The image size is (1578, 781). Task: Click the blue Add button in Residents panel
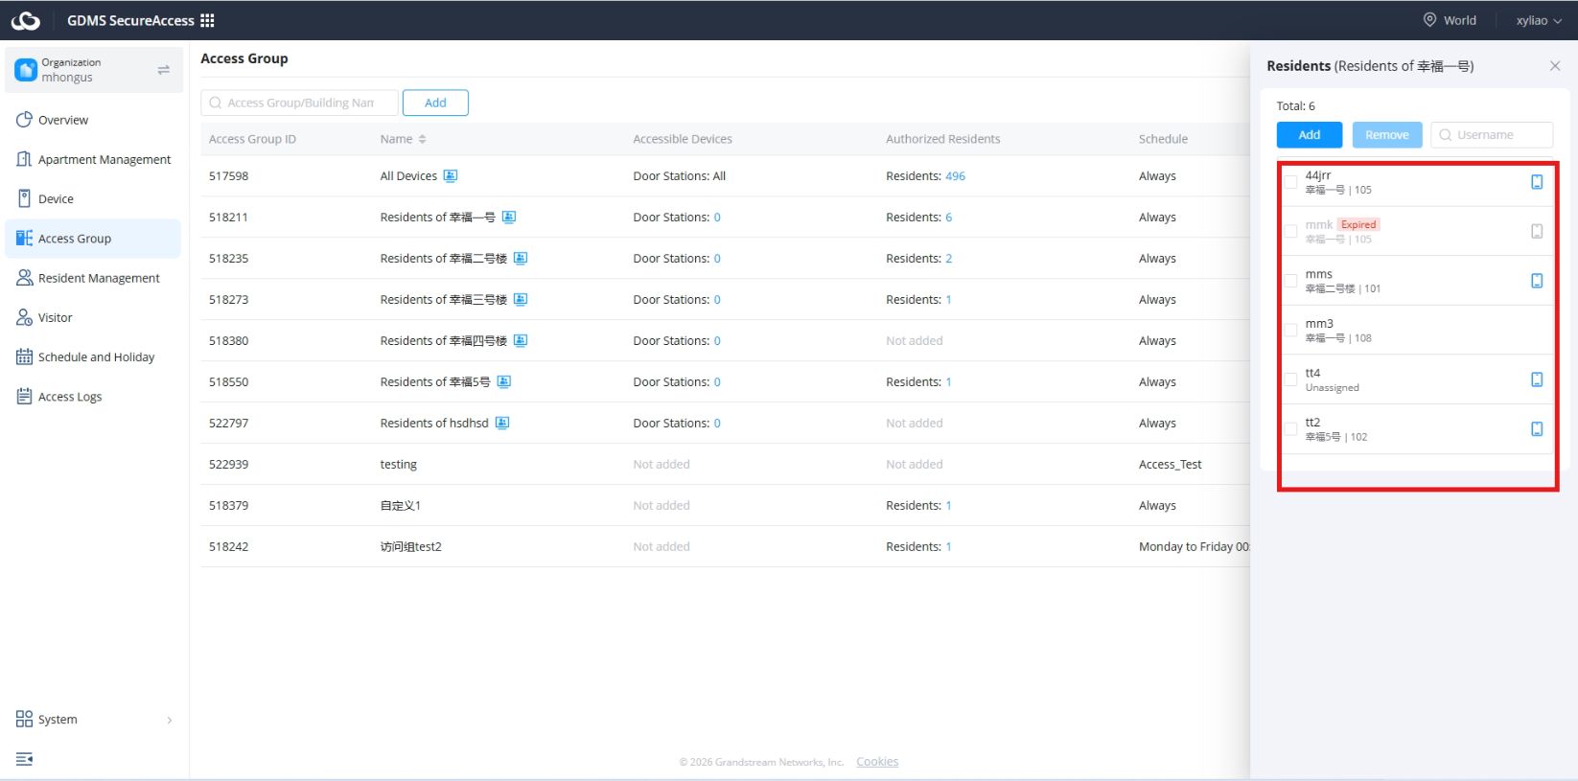click(1309, 135)
